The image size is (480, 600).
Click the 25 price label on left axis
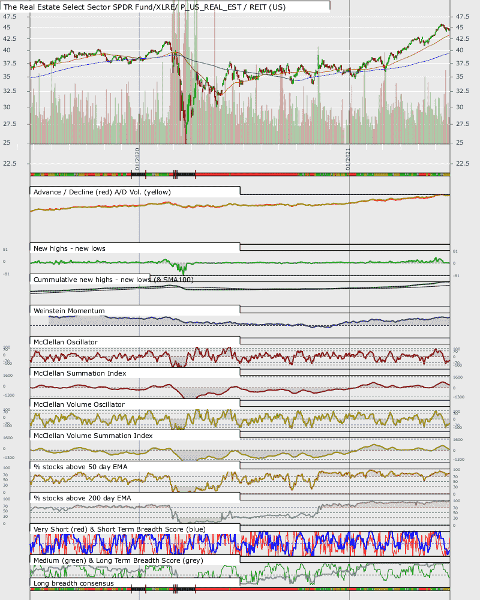[x=7, y=142]
